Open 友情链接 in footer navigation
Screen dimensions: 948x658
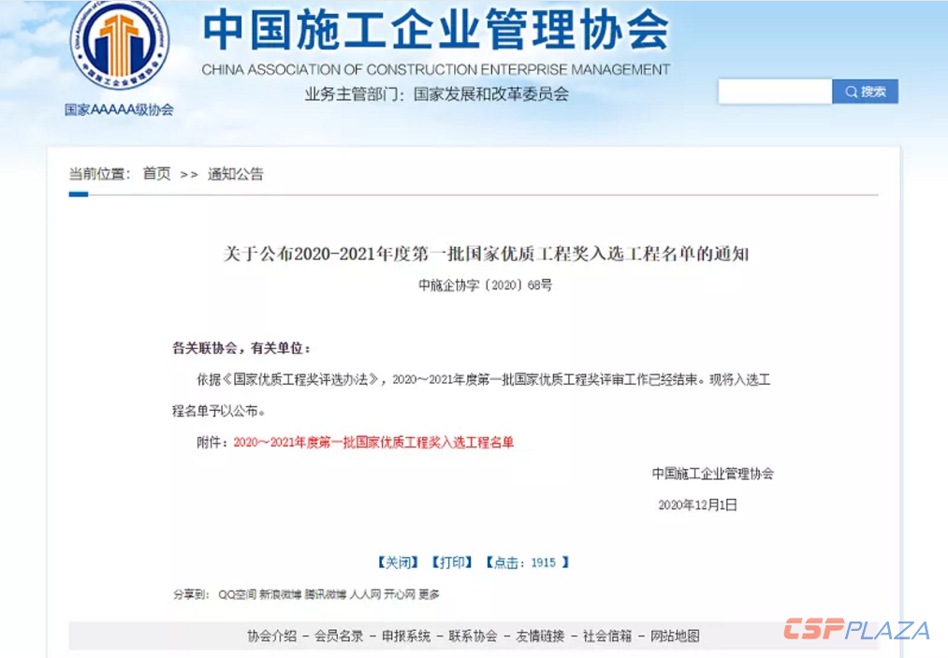tap(540, 636)
